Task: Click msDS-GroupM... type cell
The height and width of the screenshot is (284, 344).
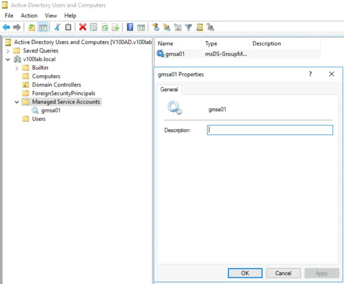Action: click(x=226, y=54)
